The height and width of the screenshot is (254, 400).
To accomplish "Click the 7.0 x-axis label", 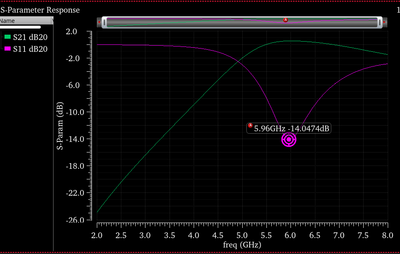I will pyautogui.click(x=339, y=235).
